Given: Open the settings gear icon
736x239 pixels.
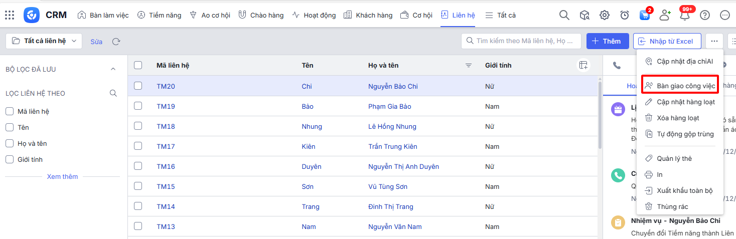Looking at the screenshot, I should [x=605, y=15].
